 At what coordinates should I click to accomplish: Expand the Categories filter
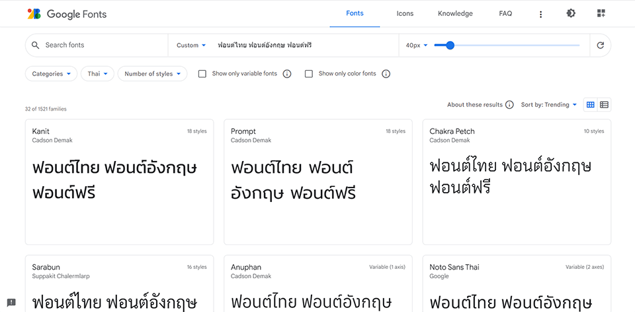[52, 74]
